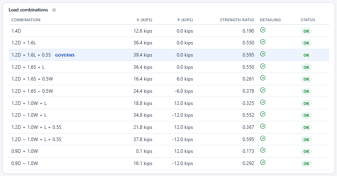Image resolution: width=337 pixels, height=176 pixels.
Task: Click the OK status badge for 1.4D
Action: 306,31
